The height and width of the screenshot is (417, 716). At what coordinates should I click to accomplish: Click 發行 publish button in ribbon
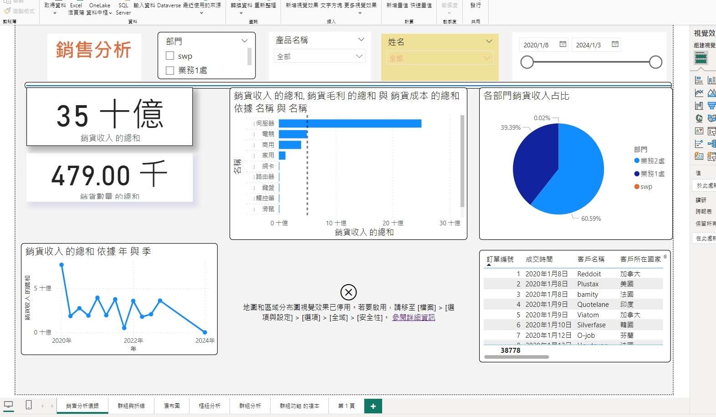[476, 5]
